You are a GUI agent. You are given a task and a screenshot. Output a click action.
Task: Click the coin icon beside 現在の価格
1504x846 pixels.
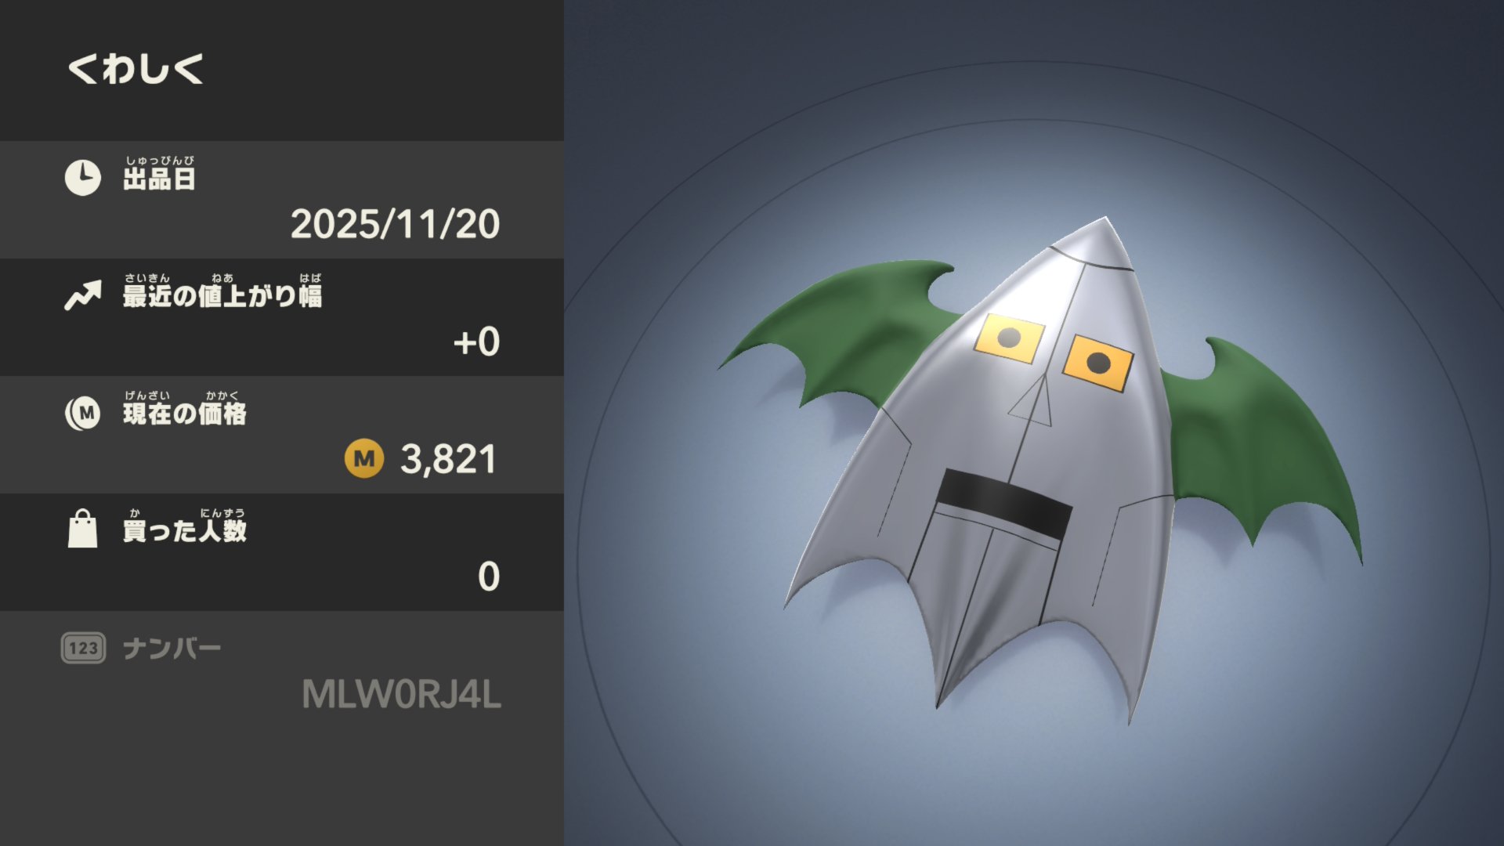coord(83,413)
